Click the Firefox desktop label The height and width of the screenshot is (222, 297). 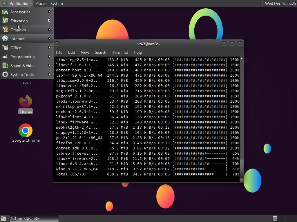pos(26,111)
